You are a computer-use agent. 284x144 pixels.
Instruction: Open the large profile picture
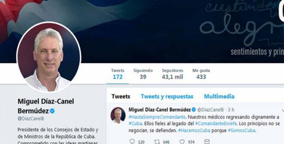coord(49,57)
